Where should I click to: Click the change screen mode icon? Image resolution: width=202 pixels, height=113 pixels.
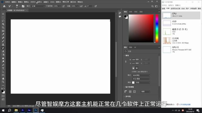tap(3, 100)
